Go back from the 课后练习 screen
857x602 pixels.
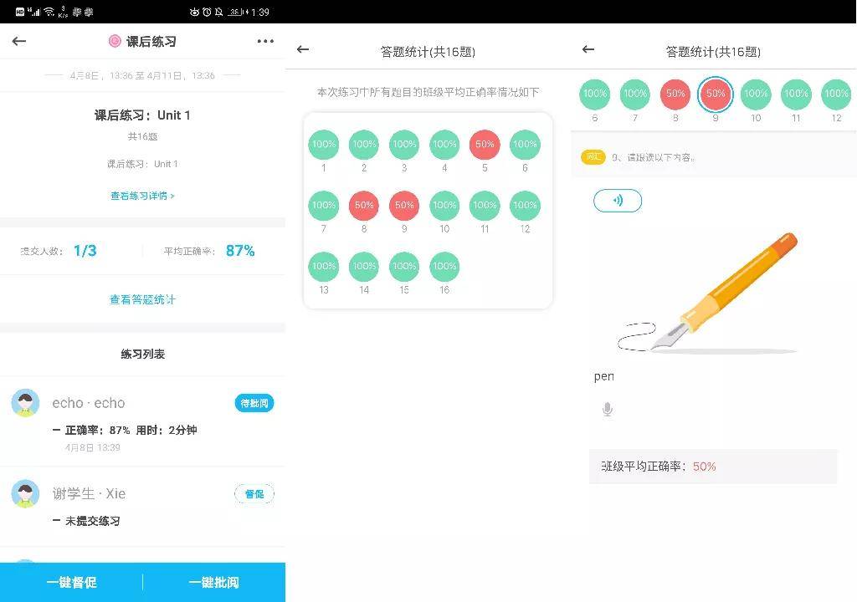point(19,41)
